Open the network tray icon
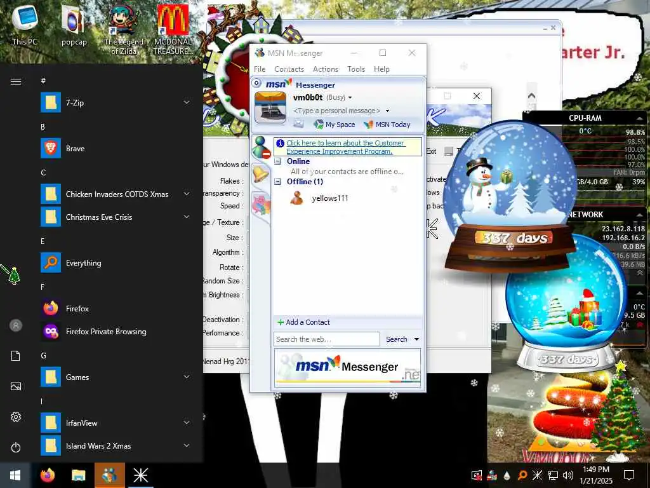 pos(553,475)
